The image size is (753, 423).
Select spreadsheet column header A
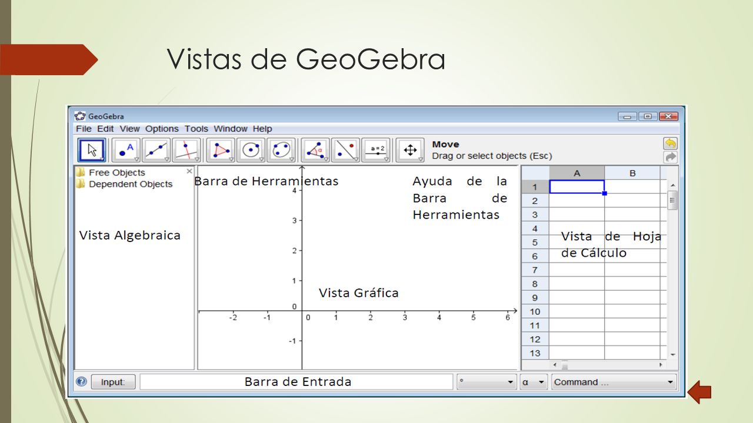[x=577, y=173]
